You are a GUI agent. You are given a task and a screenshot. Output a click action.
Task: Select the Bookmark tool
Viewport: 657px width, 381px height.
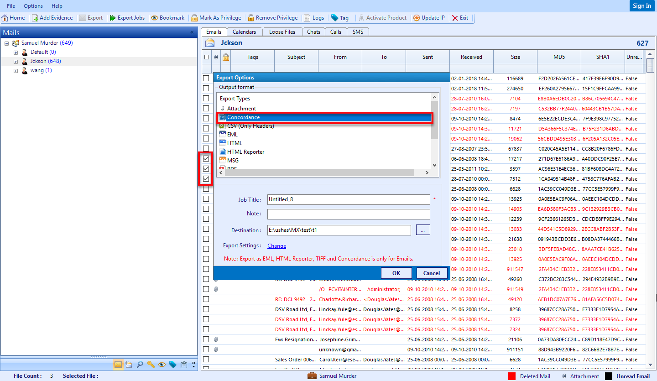point(167,18)
